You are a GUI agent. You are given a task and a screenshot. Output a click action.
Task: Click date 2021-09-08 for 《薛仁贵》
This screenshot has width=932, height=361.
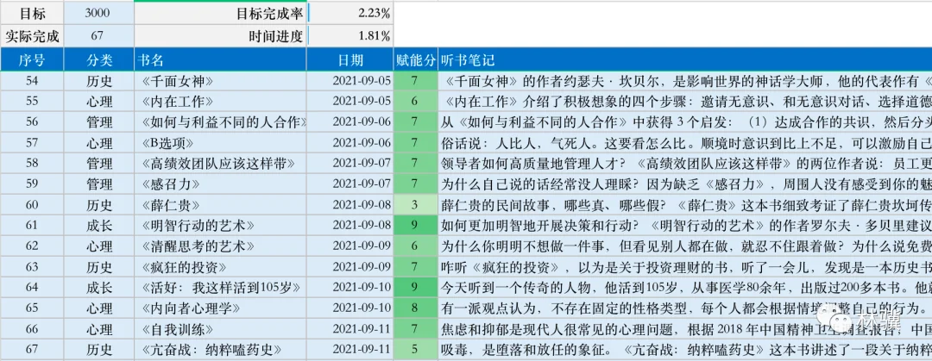[362, 205]
